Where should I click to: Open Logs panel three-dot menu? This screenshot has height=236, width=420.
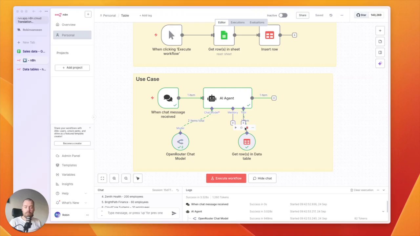pyautogui.click(x=378, y=190)
